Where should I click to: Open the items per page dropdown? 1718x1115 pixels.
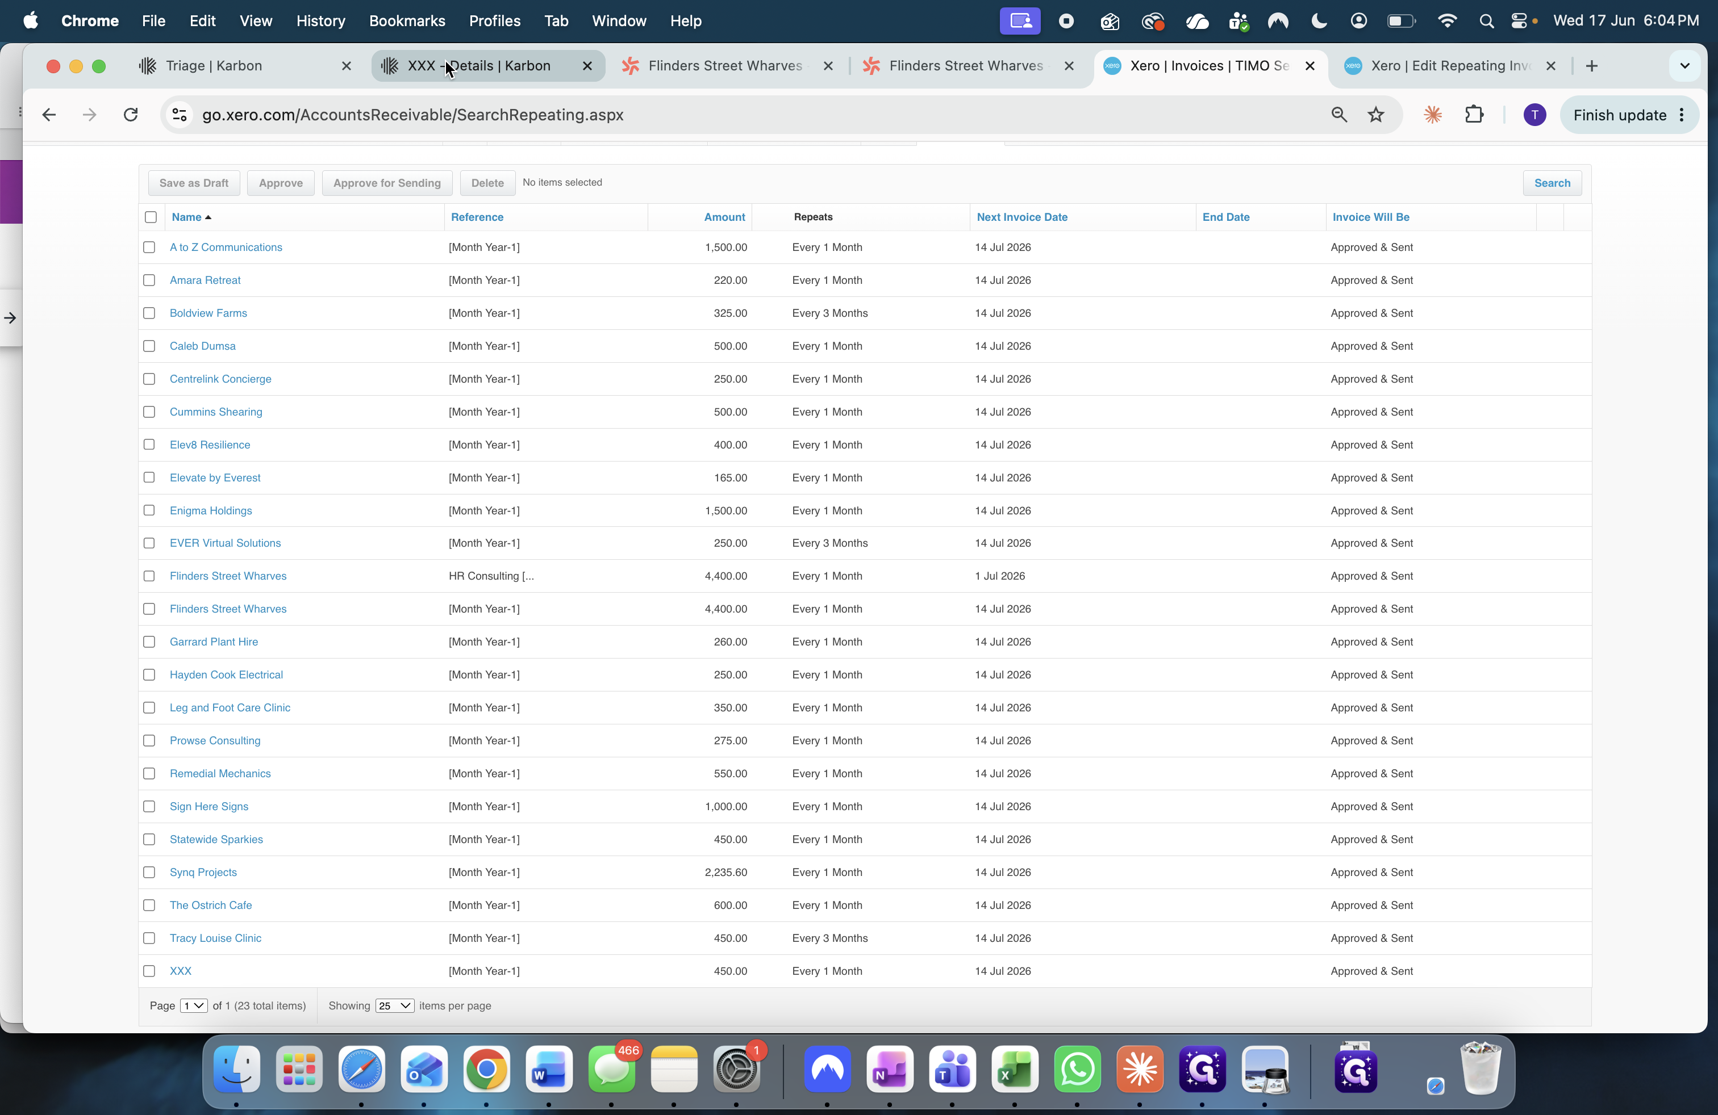click(x=394, y=1005)
